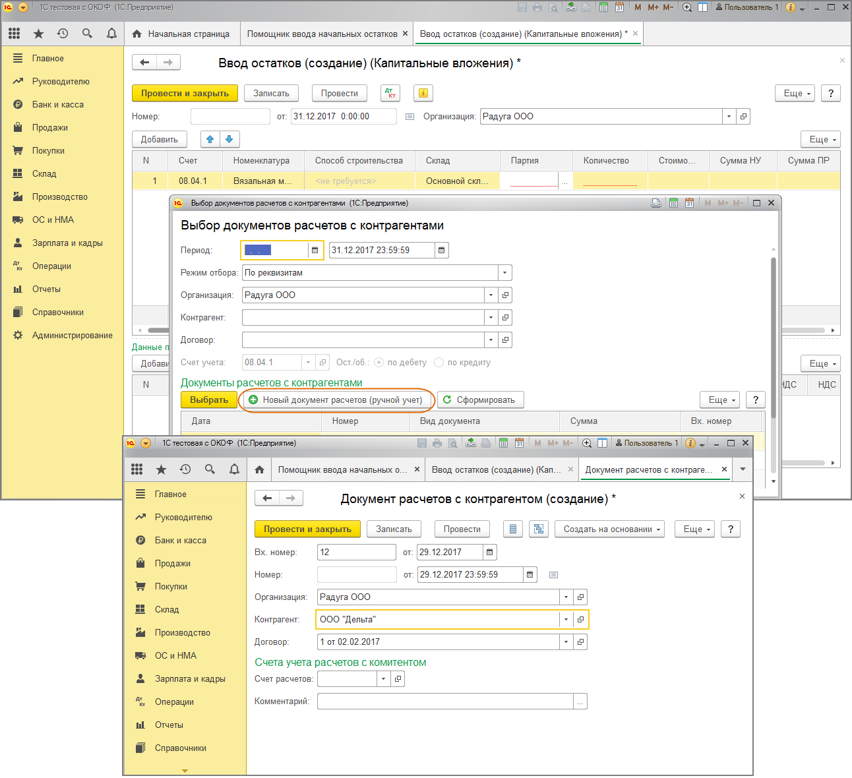Viewport: 852px width, 778px height.
Task: Click the Home icon tab in lower window
Action: click(x=259, y=469)
